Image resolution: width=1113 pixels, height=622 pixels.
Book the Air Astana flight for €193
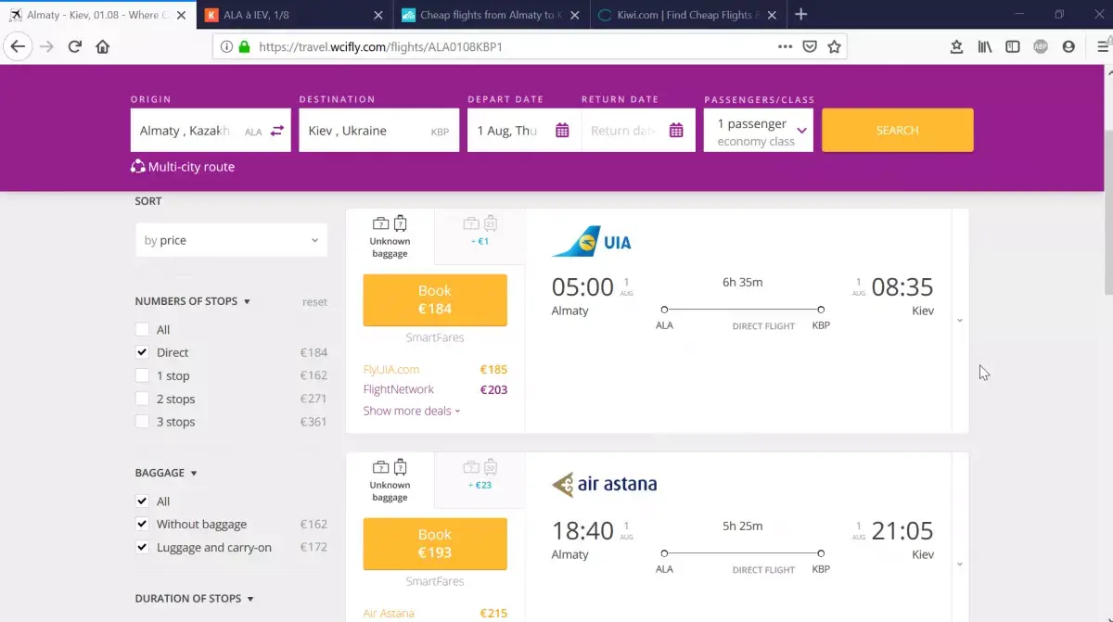(435, 543)
